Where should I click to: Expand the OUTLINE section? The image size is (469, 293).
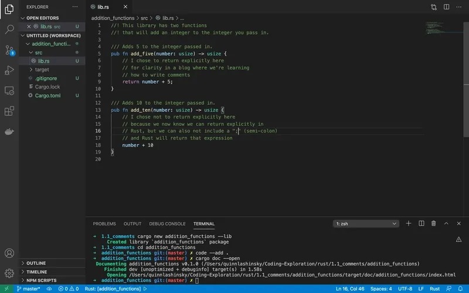pyautogui.click(x=36, y=263)
